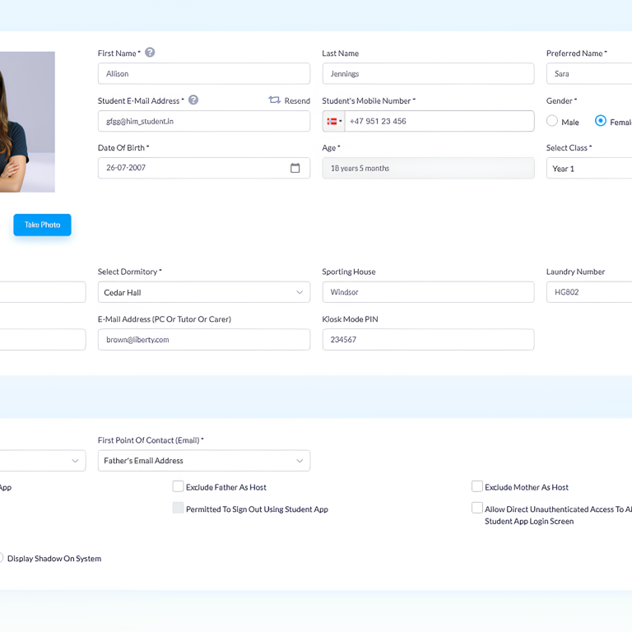Image resolution: width=632 pixels, height=632 pixels.
Task: Open First Point Of Contact Email dropdown
Action: [x=203, y=461]
